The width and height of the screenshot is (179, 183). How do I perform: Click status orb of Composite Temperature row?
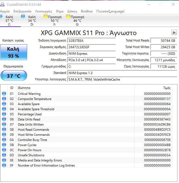click(x=4, y=99)
